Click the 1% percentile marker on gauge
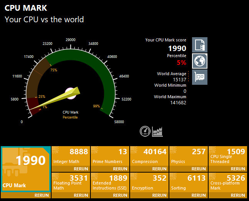 coord(45,107)
